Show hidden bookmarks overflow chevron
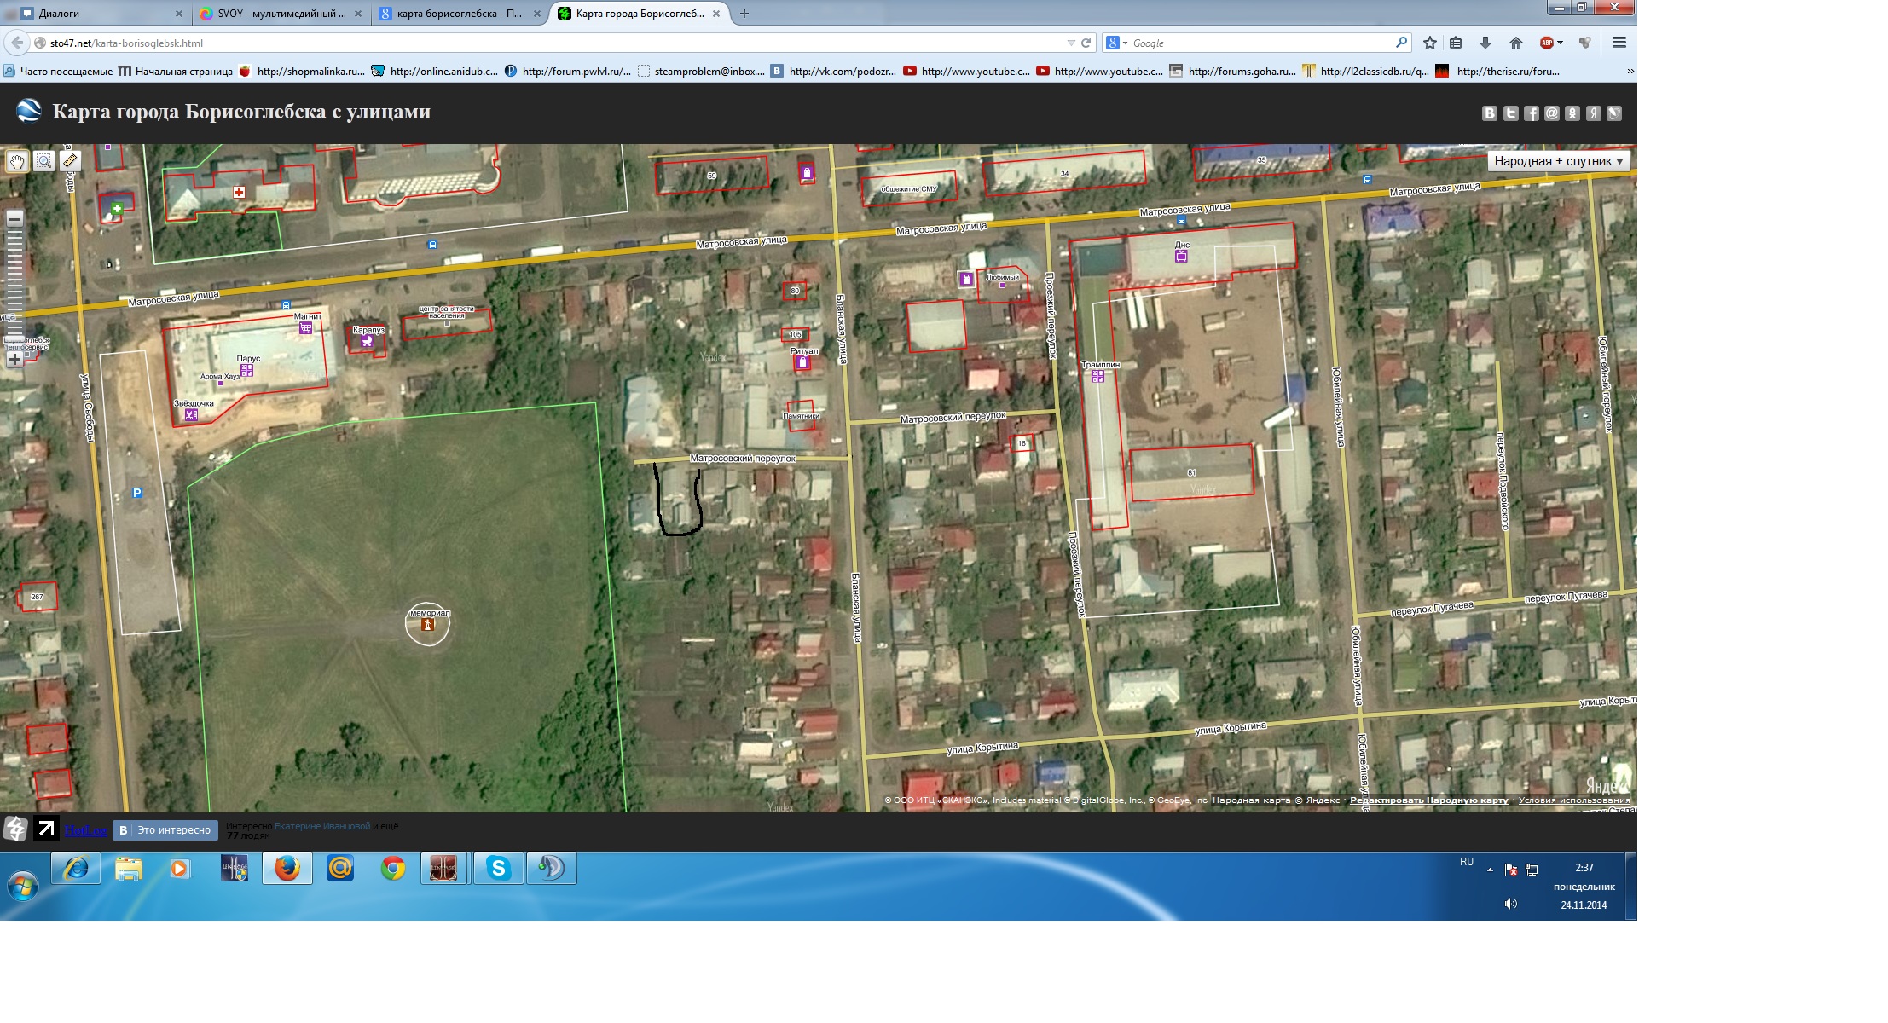Viewport: 1888px width, 1023px height. click(x=1630, y=72)
